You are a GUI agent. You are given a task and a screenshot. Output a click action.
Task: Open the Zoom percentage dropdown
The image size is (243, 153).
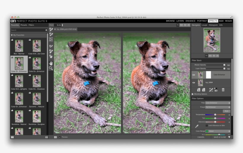[x=62, y=25]
